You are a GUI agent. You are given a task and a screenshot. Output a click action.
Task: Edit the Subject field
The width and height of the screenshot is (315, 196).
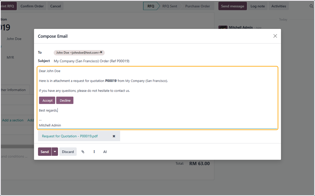[x=165, y=61]
